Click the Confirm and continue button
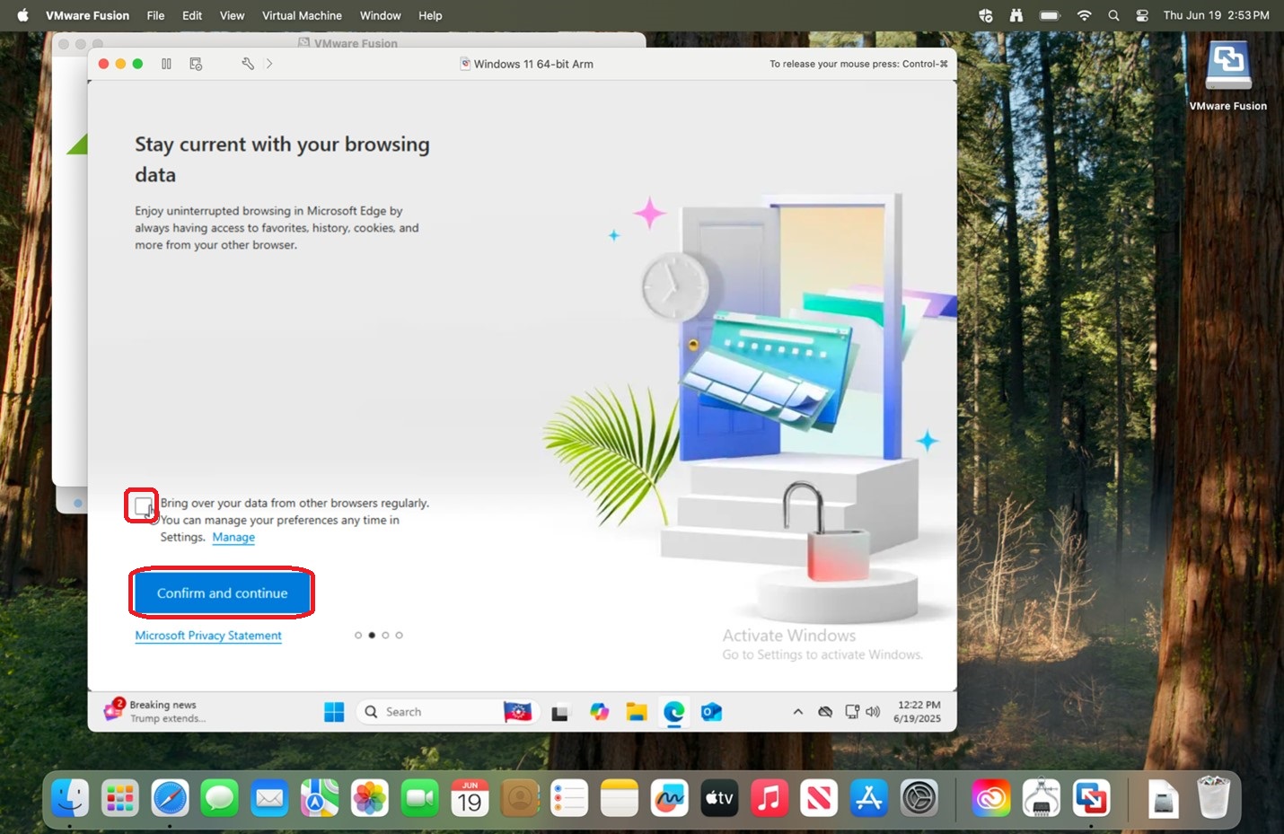 pyautogui.click(x=223, y=593)
